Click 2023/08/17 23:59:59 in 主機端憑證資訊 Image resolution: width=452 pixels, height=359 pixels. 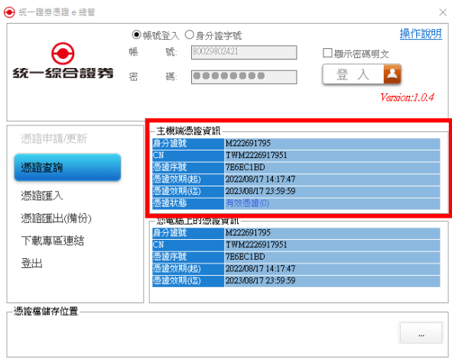pos(260,191)
